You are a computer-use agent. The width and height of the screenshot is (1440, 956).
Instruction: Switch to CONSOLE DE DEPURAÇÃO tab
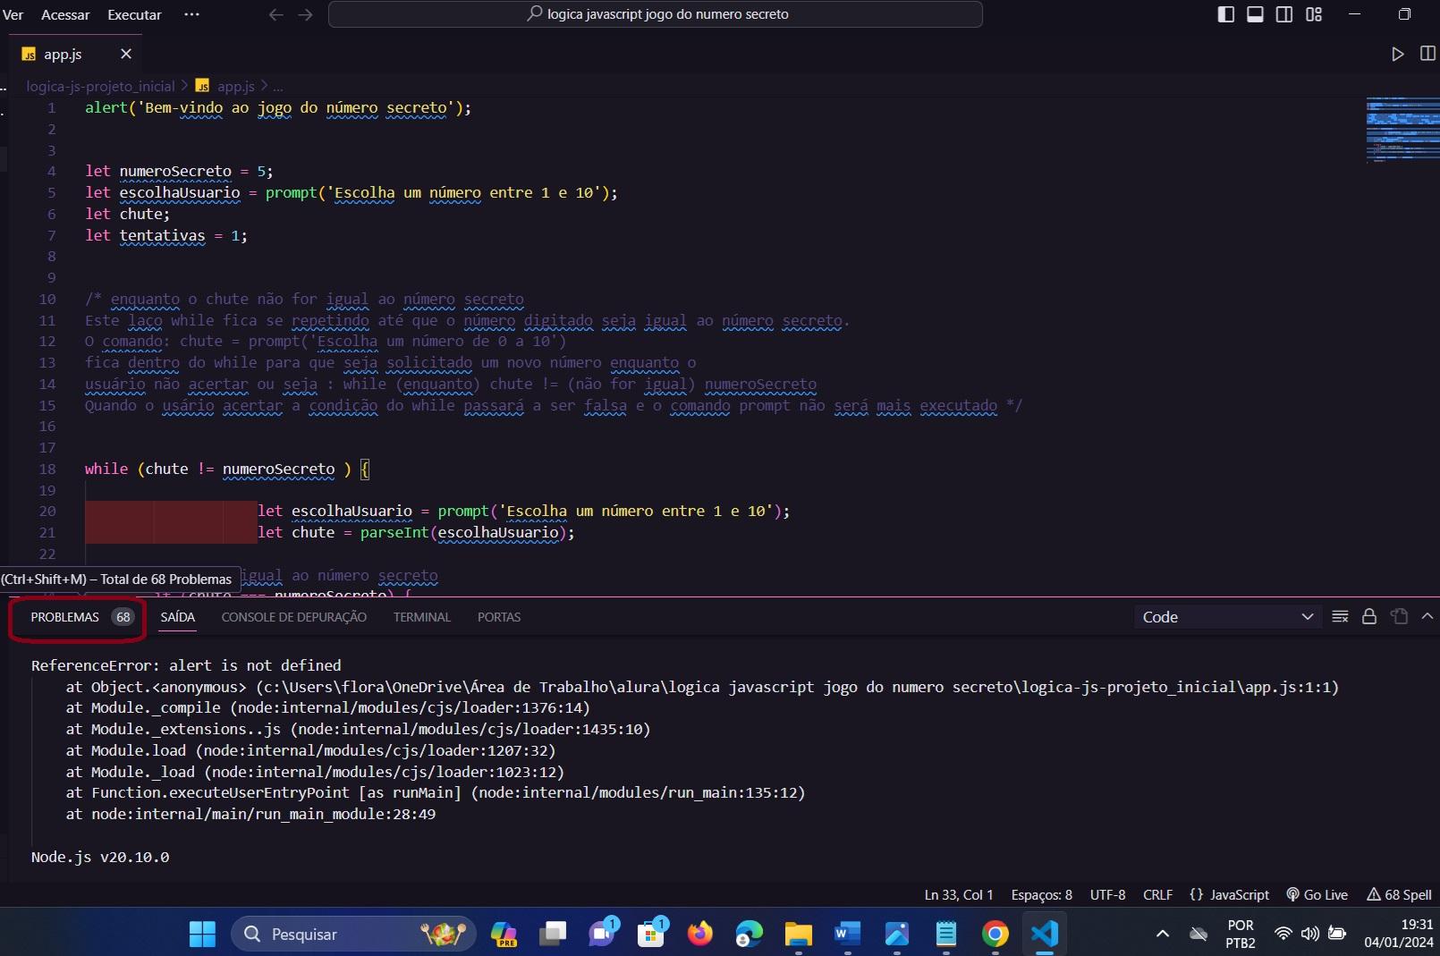click(x=294, y=617)
